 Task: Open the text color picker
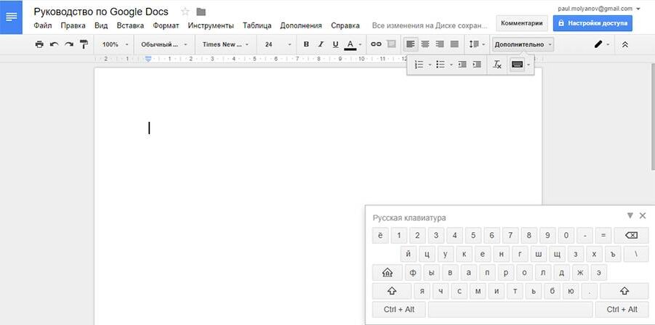coord(353,44)
